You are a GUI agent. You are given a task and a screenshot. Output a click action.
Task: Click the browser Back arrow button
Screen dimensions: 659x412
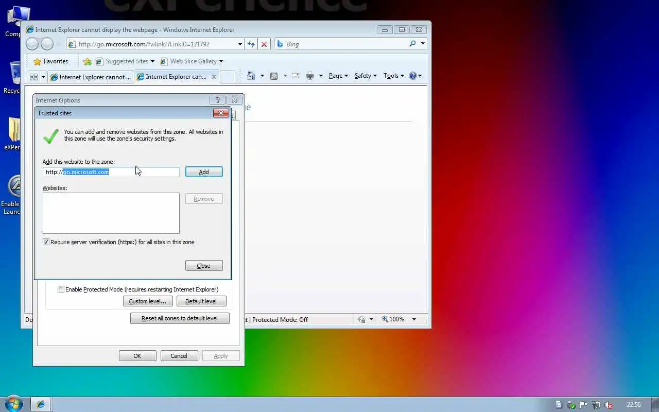click(x=32, y=44)
